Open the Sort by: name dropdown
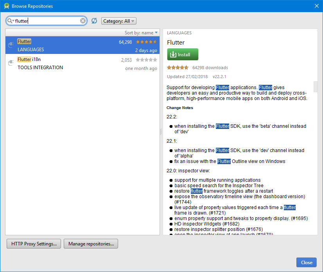This screenshot has height=272, width=323. tap(141, 33)
